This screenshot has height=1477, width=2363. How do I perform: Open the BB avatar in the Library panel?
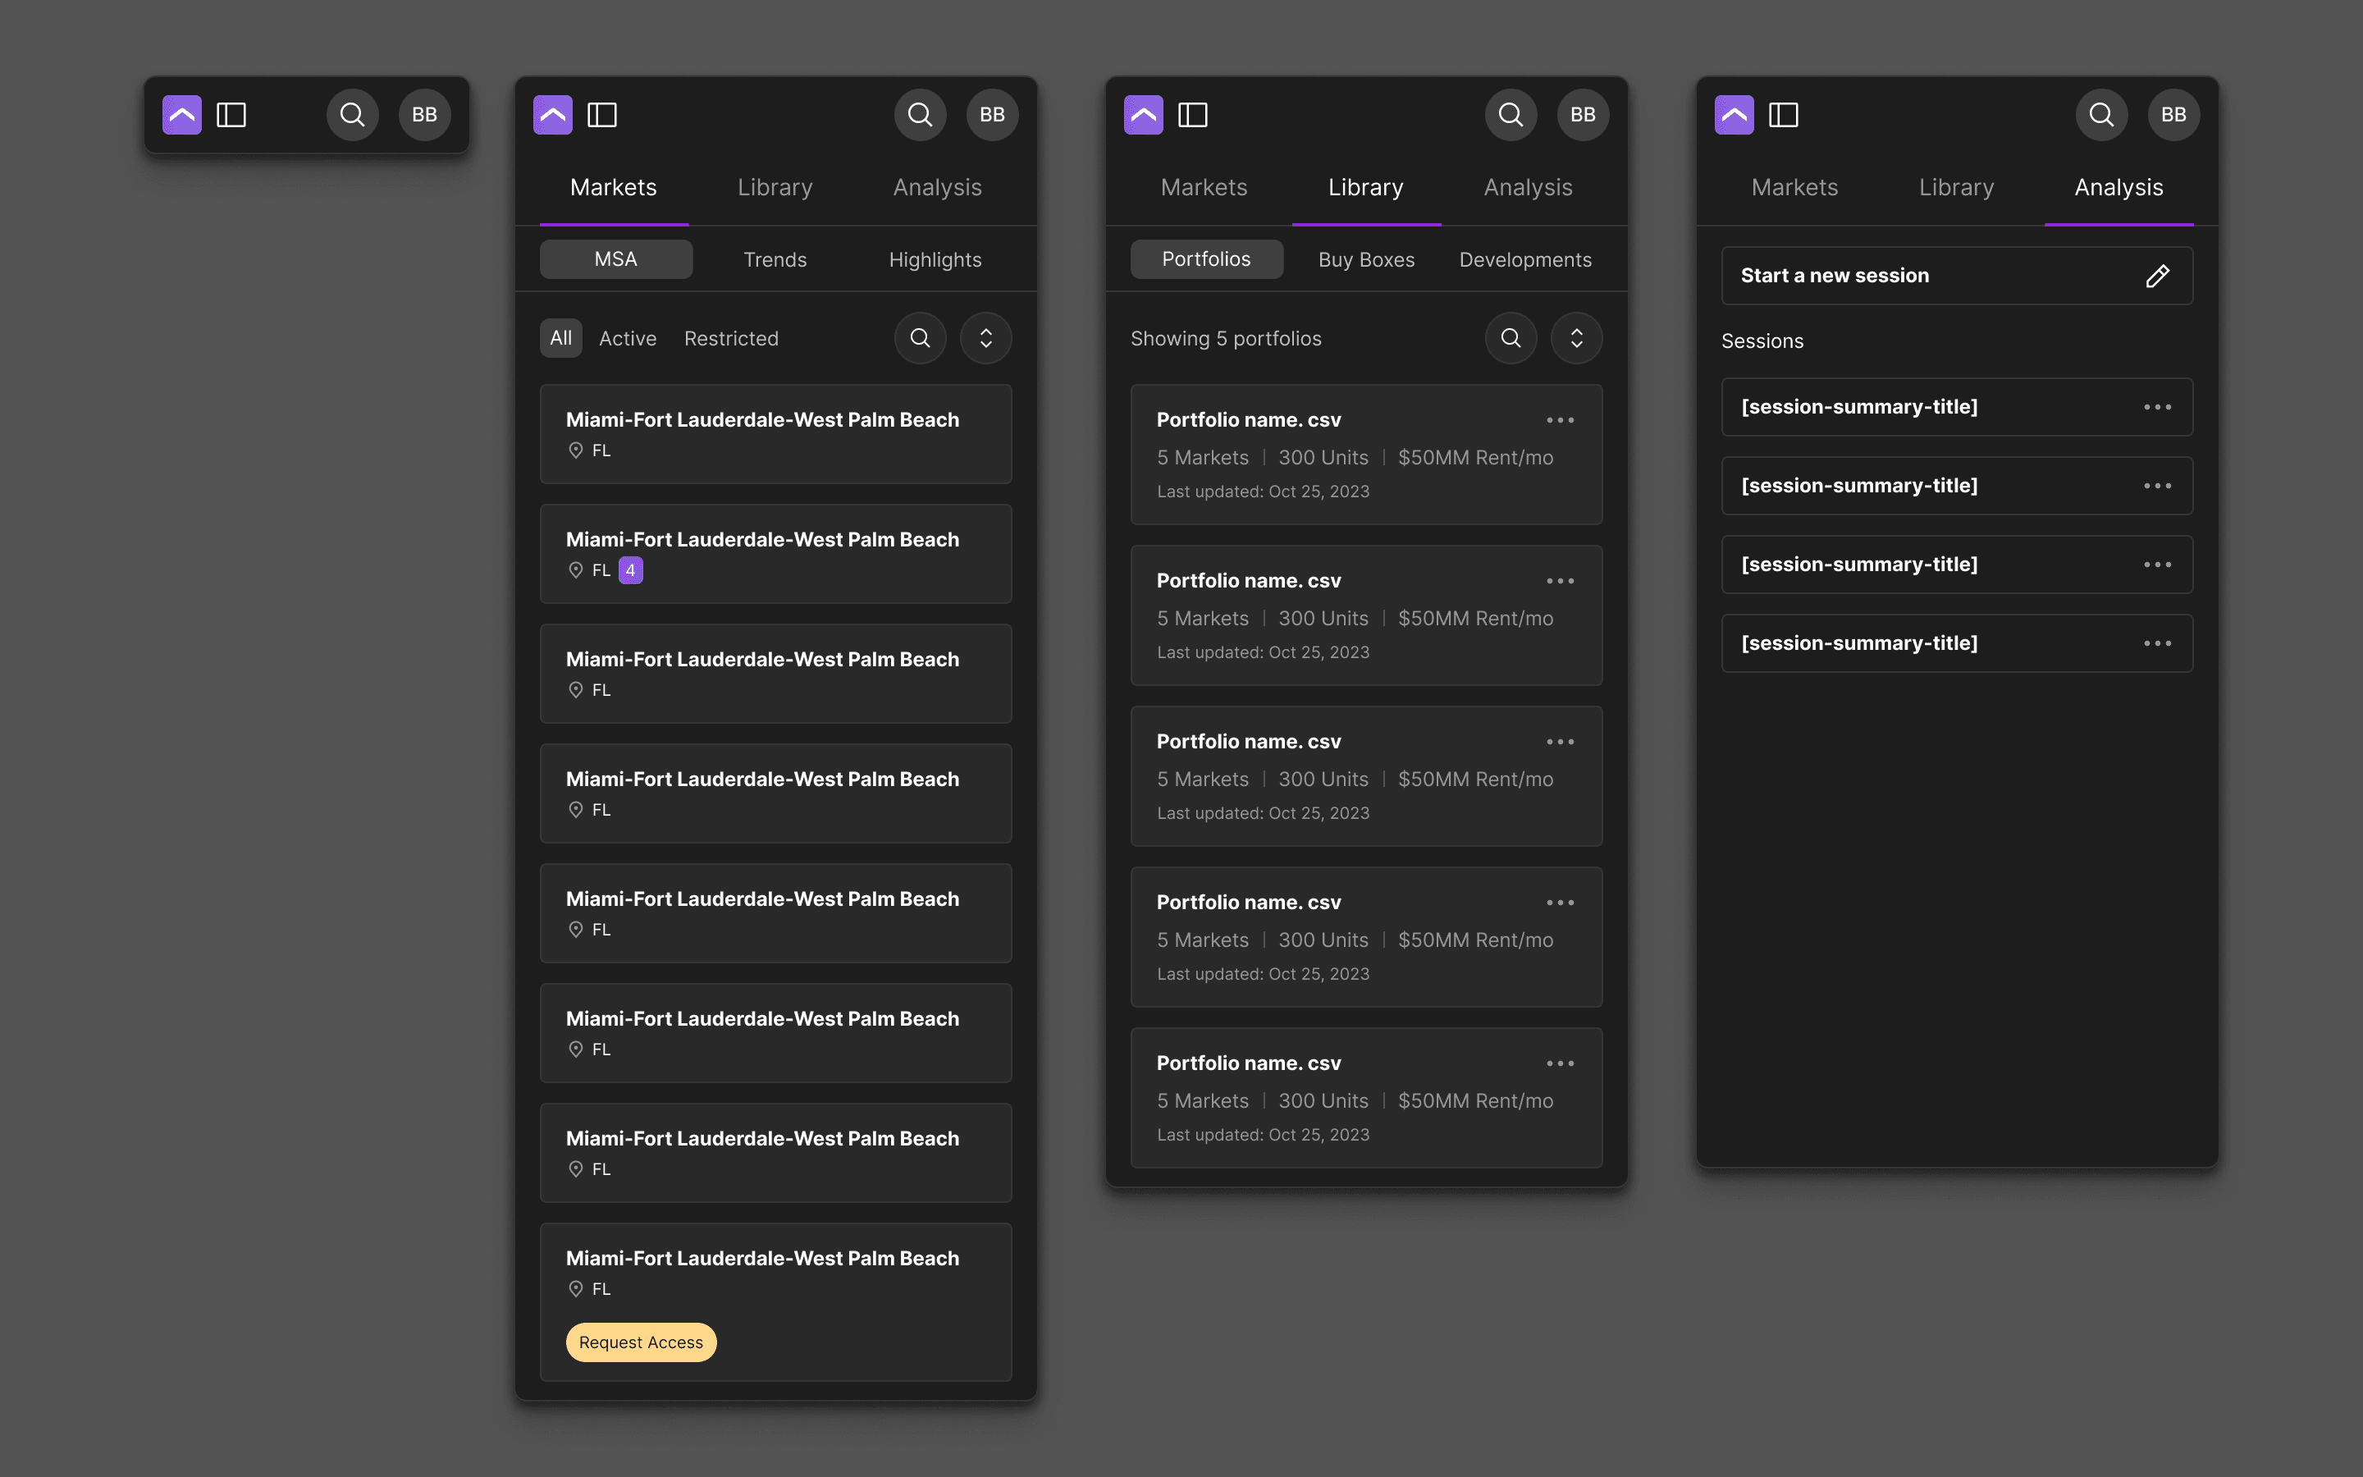pos(1583,114)
